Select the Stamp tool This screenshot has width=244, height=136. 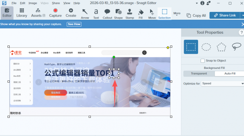tap(130, 14)
